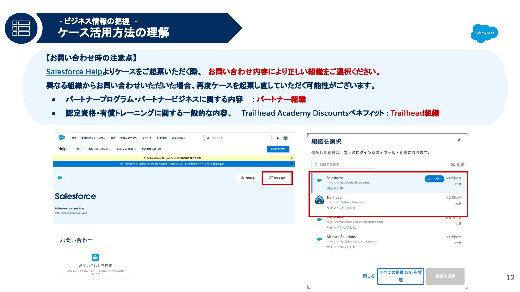Dismiss the blue Sandbox attention banner
Viewport: 520px width, 292px height.
(292, 164)
